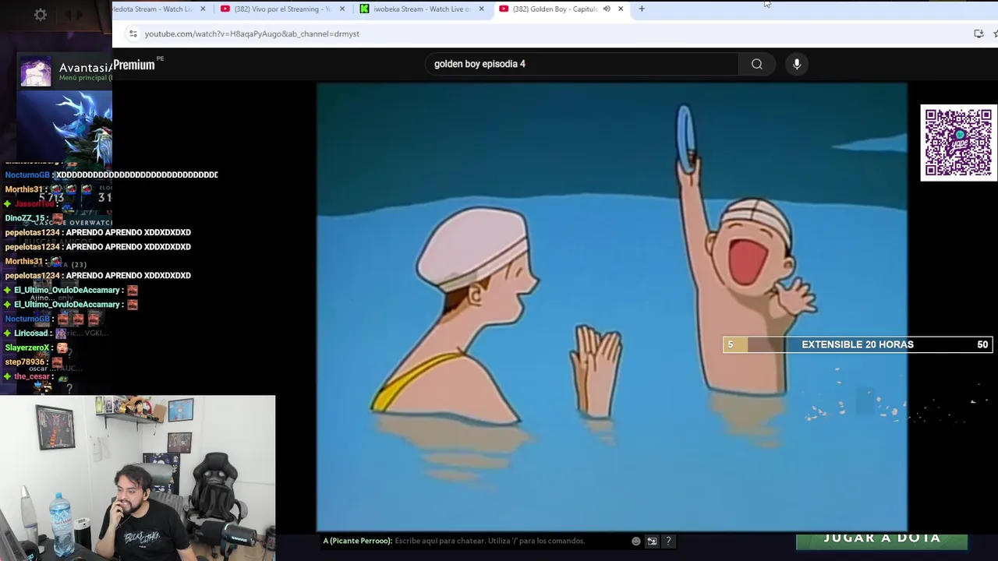Viewport: 998px width, 561px height.
Task: Click the YouTube search field
Action: 581,64
